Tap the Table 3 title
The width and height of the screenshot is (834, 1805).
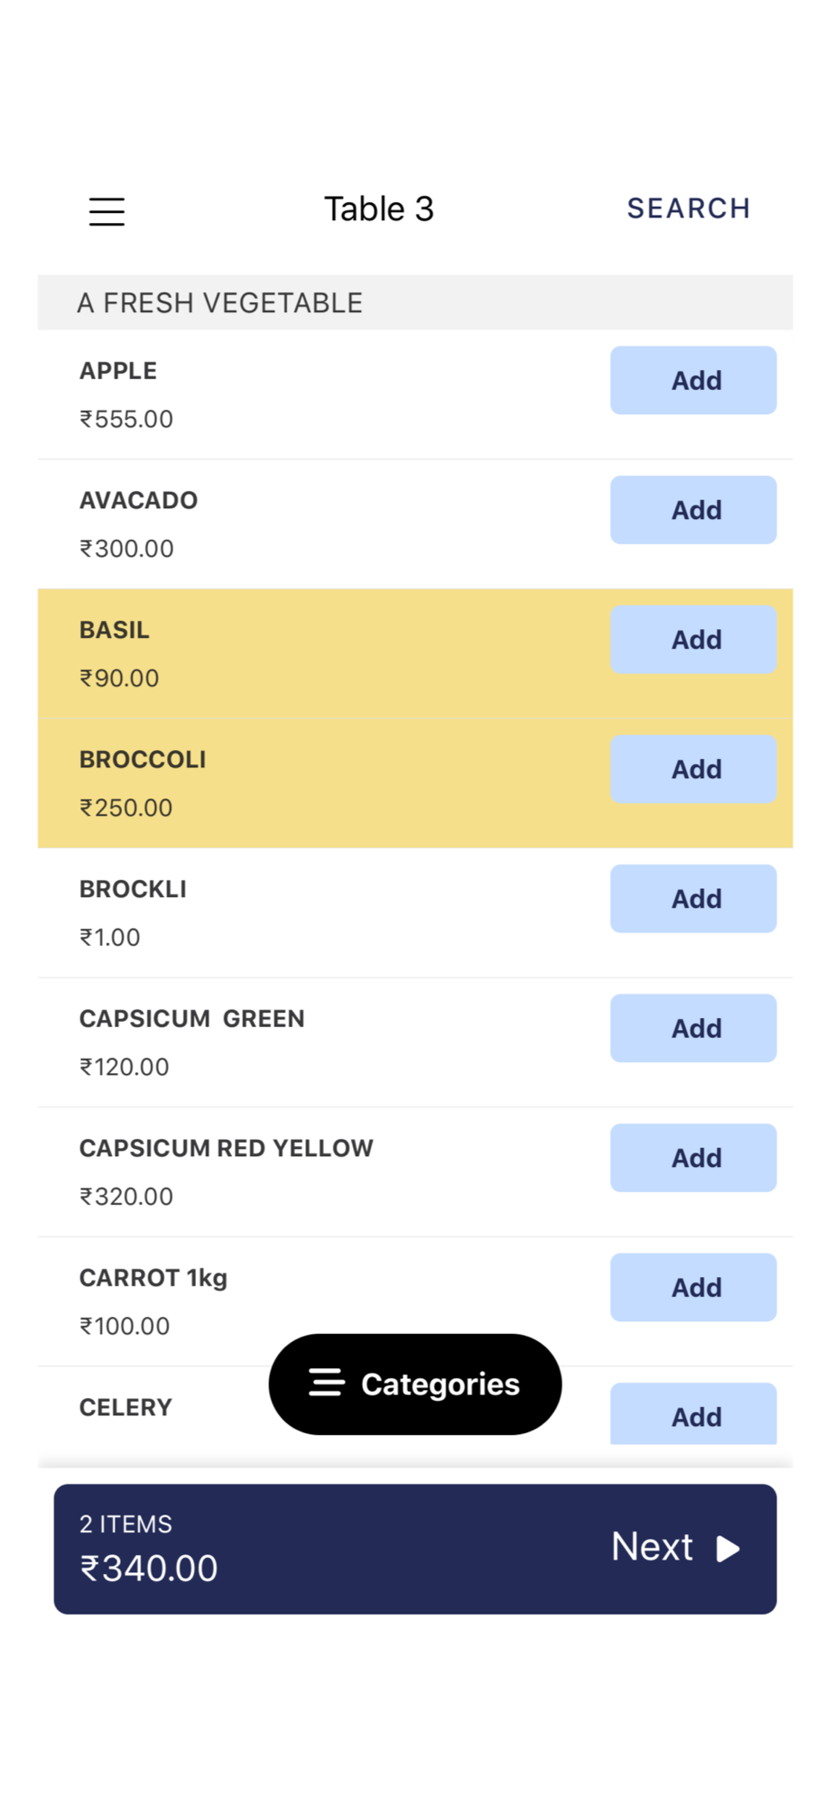tap(379, 209)
